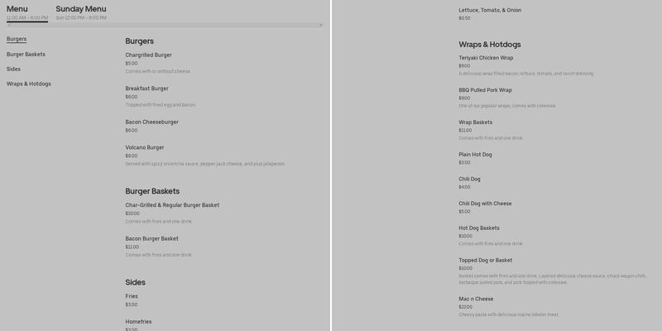Select Fries from the Sides section
Screen dimensions: 662x331
coord(132,296)
